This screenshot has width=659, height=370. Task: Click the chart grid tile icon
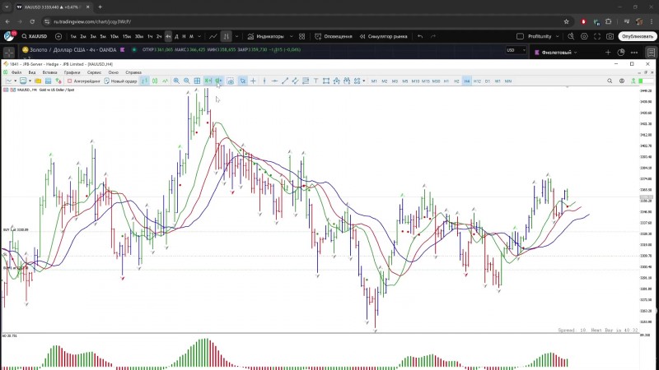pyautogui.click(x=197, y=81)
